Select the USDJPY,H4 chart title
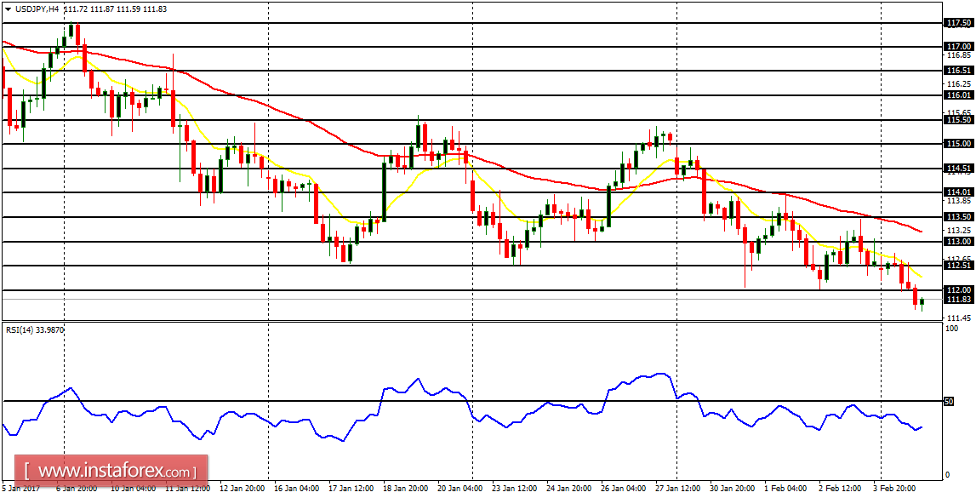The width and height of the screenshot is (976, 498). [x=37, y=9]
